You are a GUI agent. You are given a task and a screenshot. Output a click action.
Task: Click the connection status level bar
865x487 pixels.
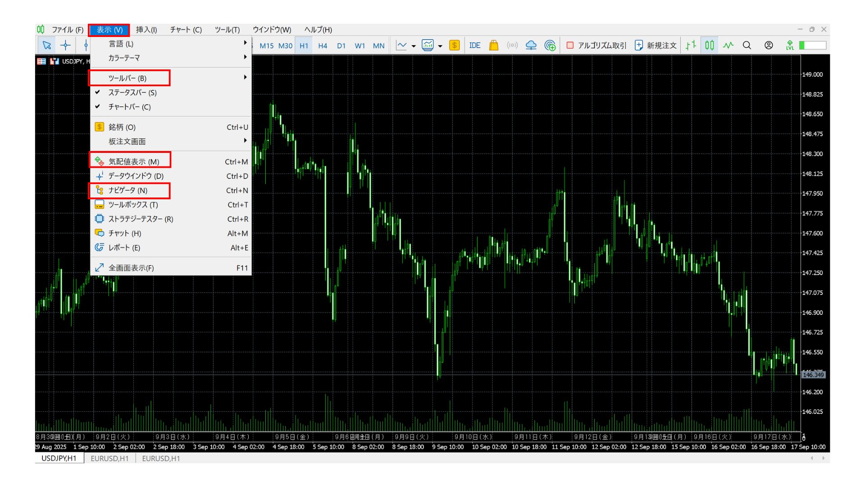tap(813, 45)
